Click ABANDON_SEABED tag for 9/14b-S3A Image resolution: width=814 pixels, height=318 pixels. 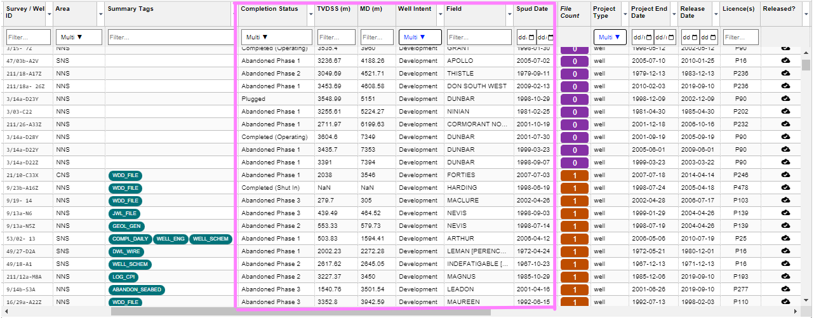coord(137,289)
